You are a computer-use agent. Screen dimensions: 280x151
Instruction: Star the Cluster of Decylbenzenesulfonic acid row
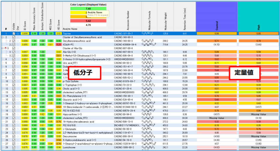pos(18,37)
